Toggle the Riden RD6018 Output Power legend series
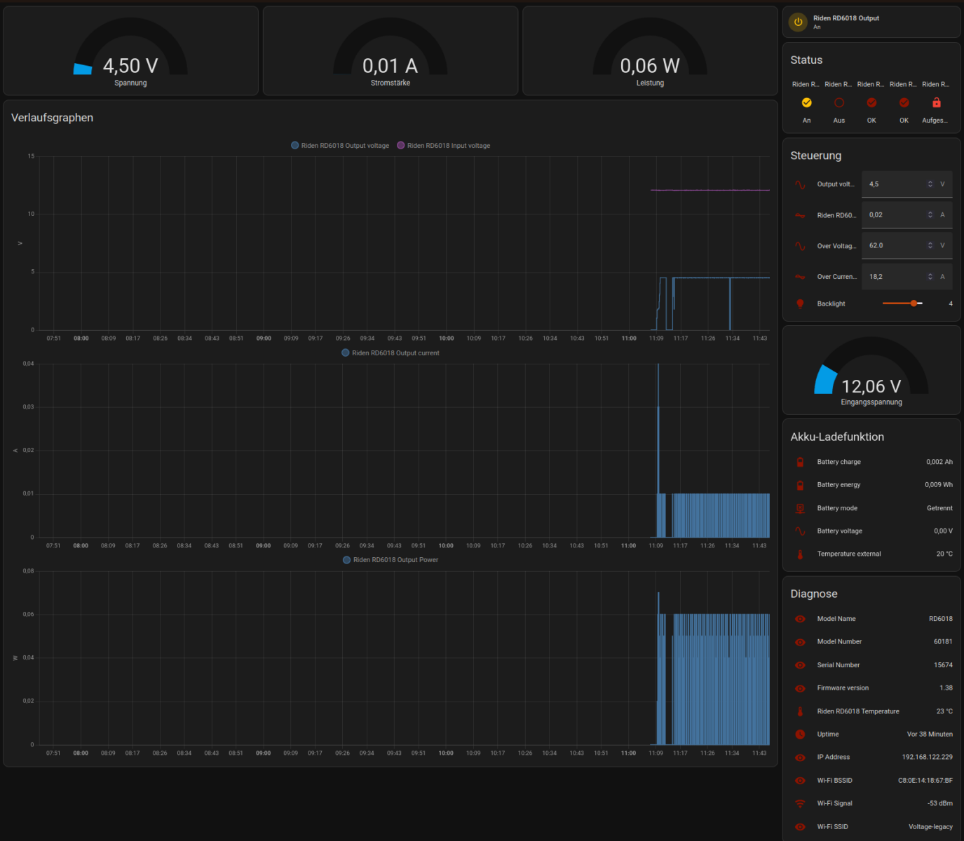This screenshot has width=964, height=841. (x=391, y=560)
